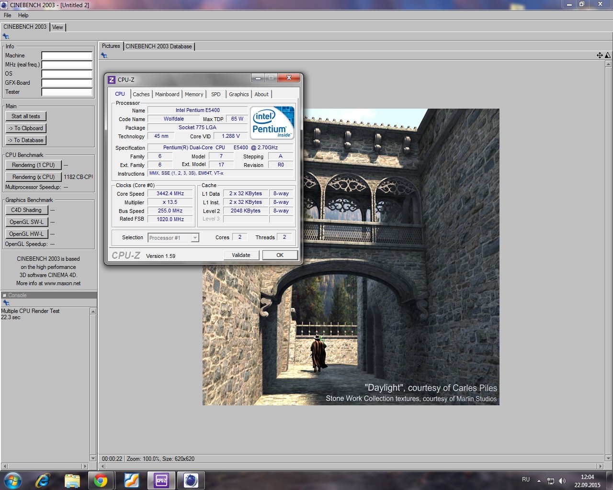Open Google Chrome from taskbar
This screenshot has width=613, height=490.
coord(101,480)
